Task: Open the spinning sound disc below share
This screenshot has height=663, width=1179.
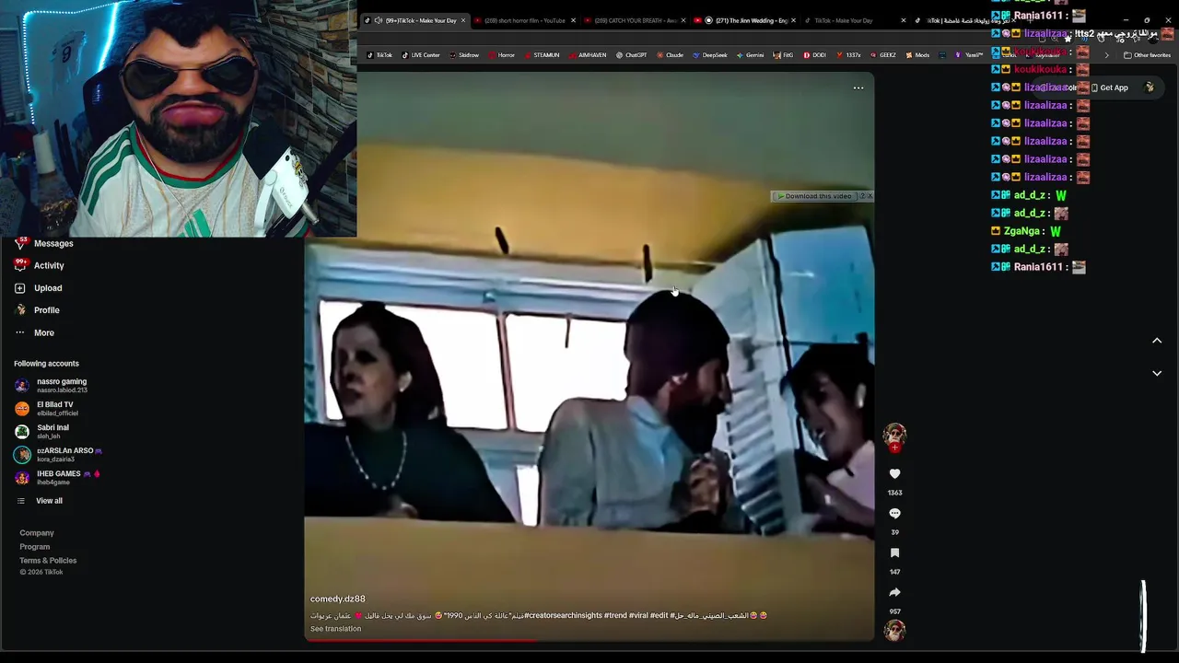Action: point(894,630)
